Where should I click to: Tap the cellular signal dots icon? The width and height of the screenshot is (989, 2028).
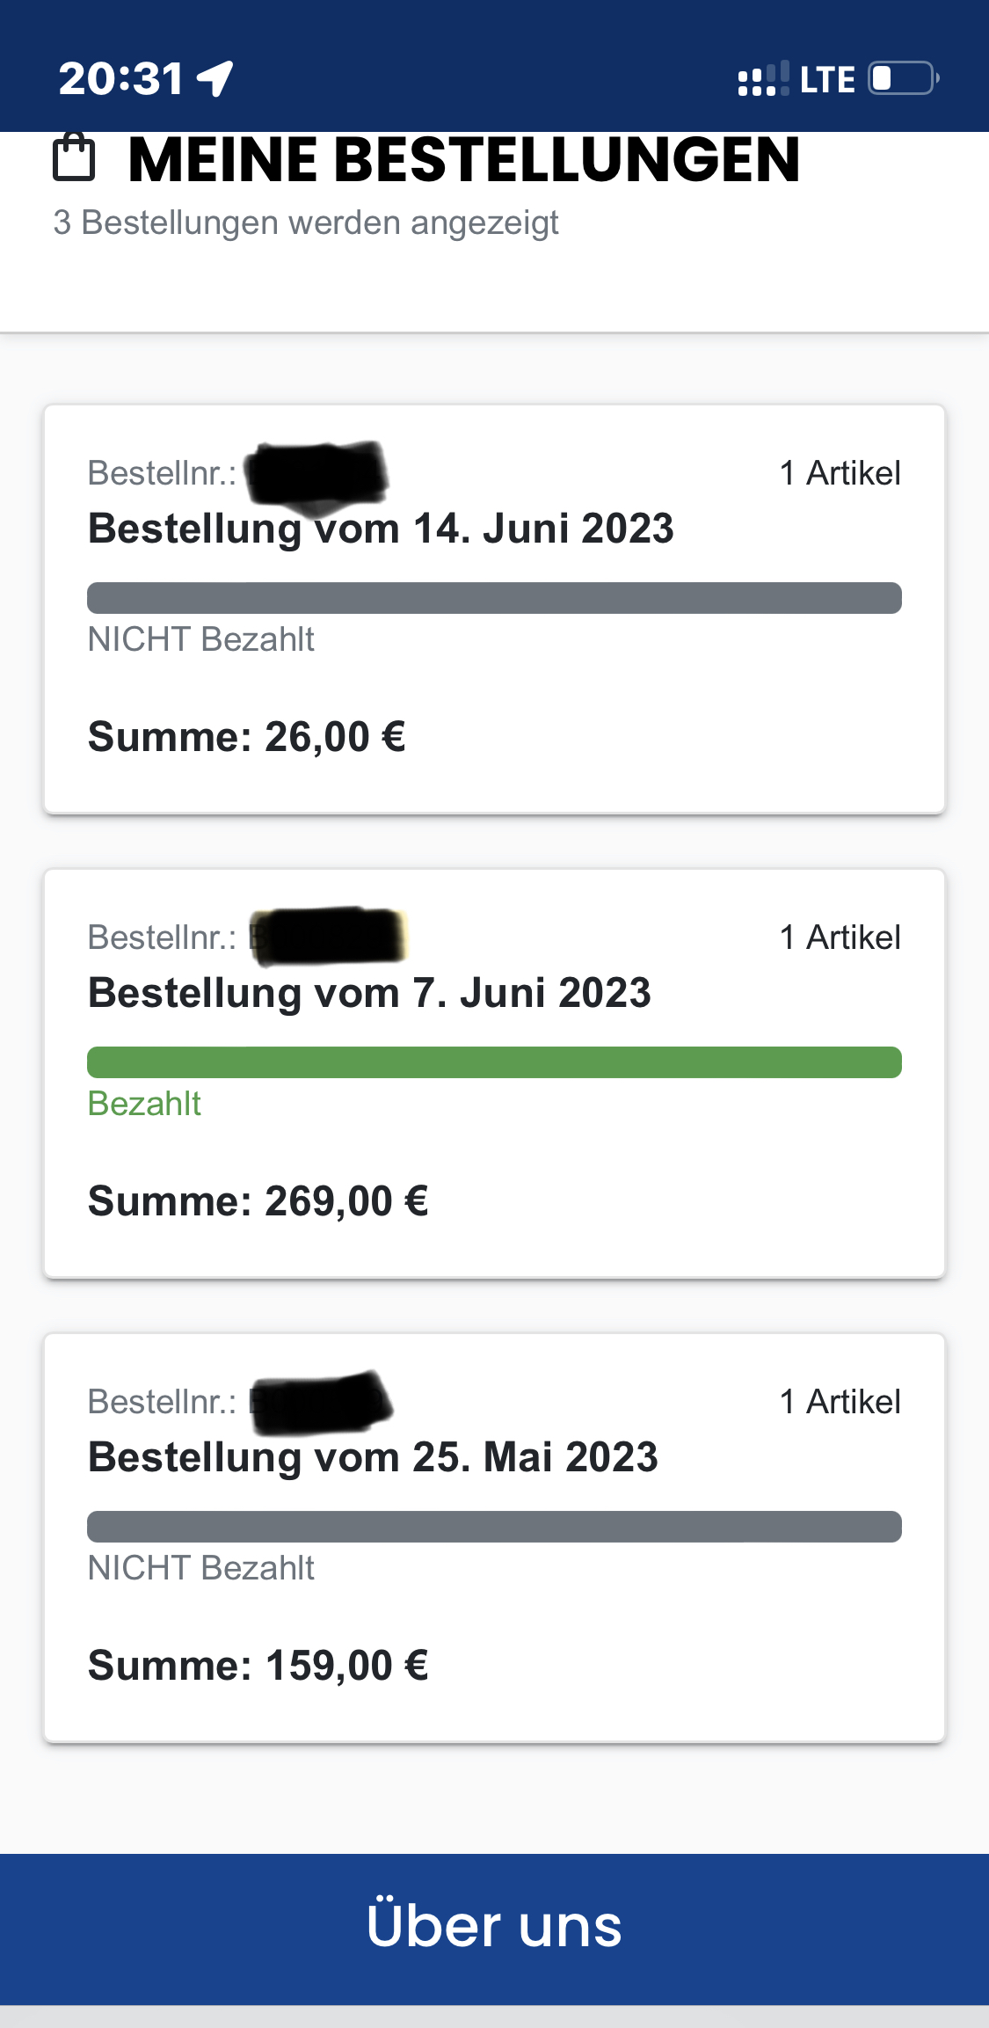(762, 79)
